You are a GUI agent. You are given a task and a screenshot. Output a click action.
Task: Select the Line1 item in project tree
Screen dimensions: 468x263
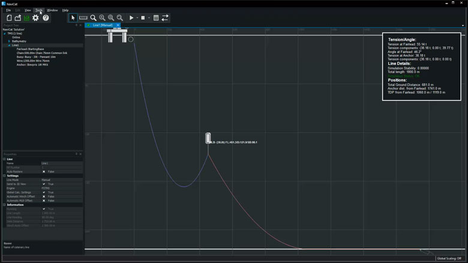pos(15,45)
